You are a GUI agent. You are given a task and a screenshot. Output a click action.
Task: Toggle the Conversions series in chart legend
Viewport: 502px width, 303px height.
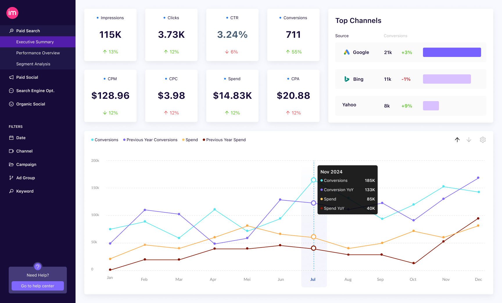[105, 140]
